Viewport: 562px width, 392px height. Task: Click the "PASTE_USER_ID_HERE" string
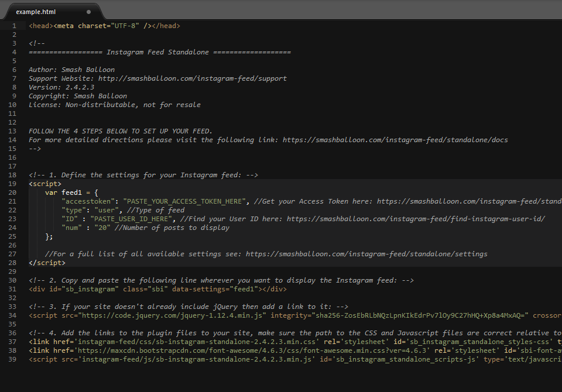[131, 219]
